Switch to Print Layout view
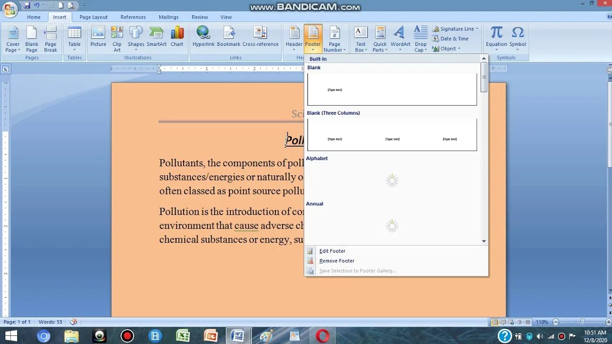 495,322
